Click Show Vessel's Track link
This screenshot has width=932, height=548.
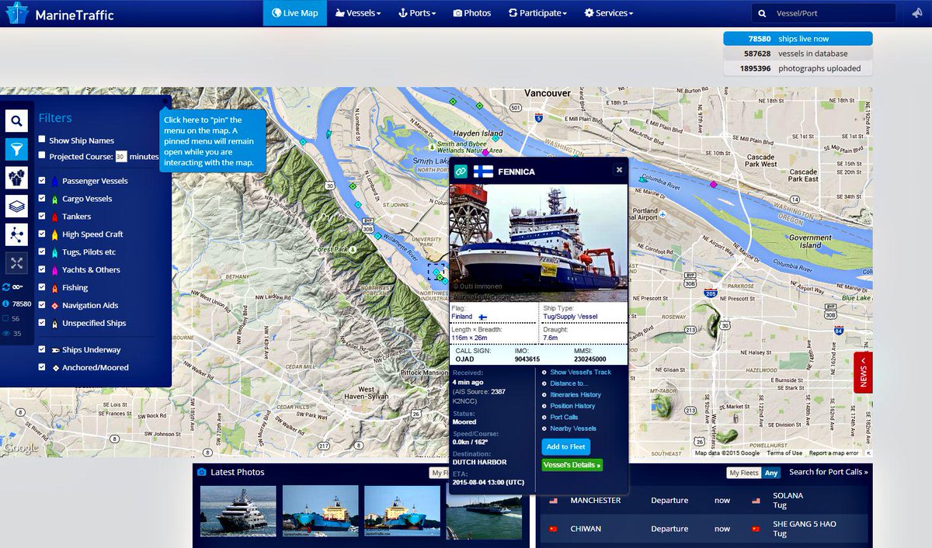point(580,372)
